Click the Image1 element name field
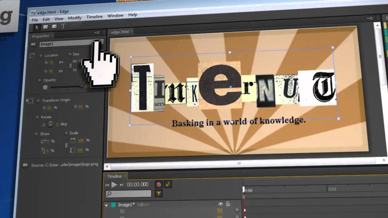This screenshot has width=388, height=218. pos(71,43)
